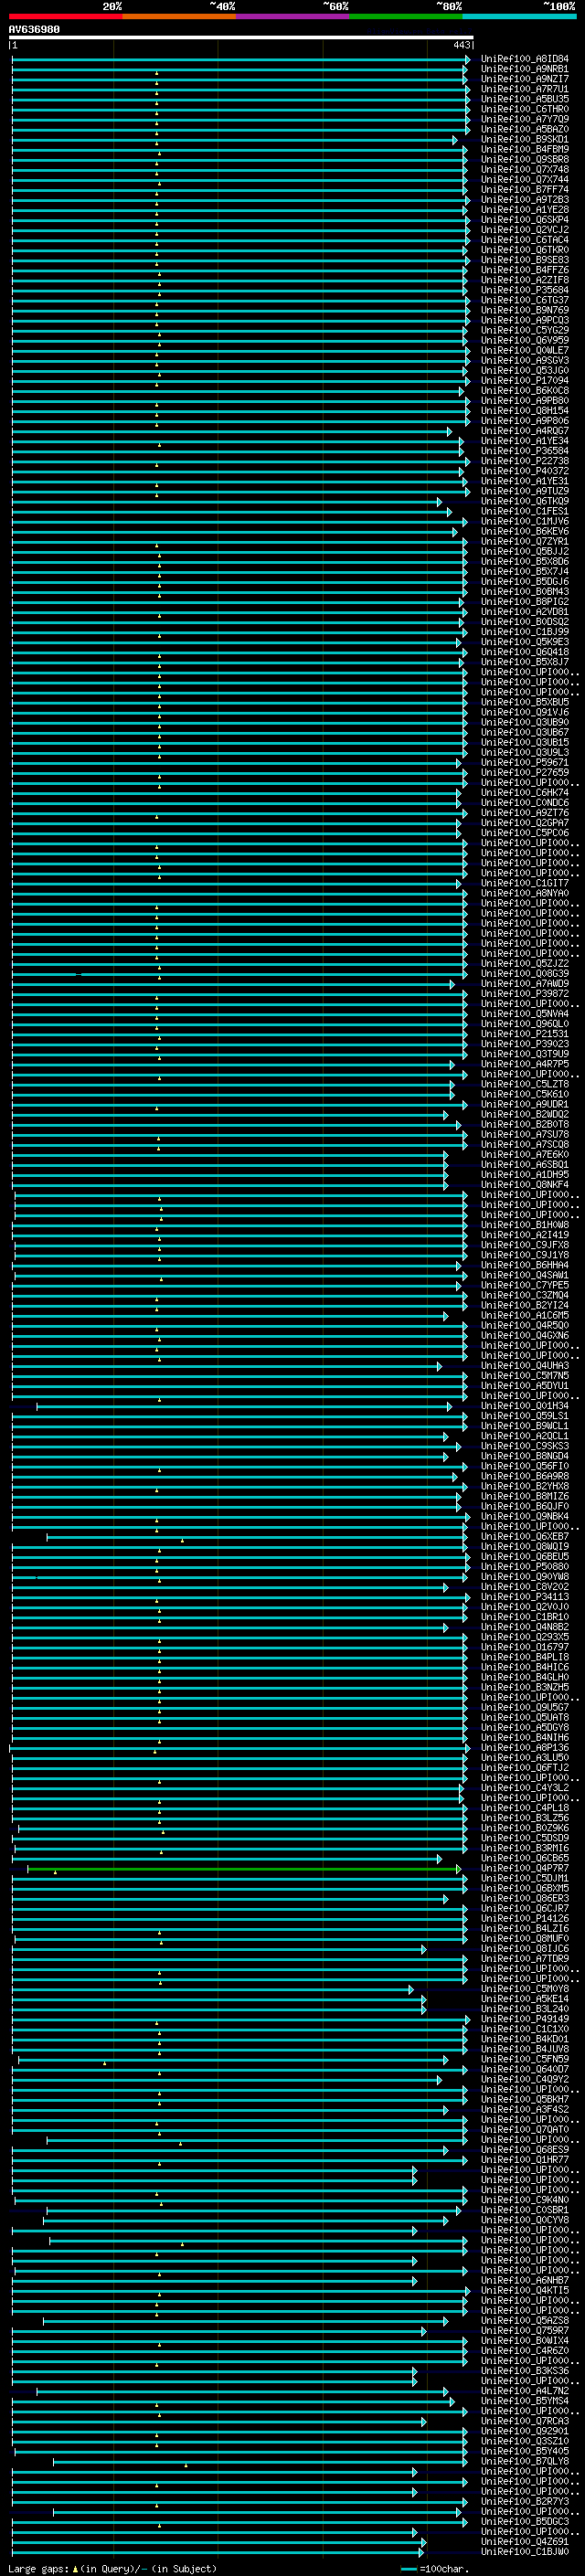Select label UniRef100_B4NIH6

coord(525,1737)
